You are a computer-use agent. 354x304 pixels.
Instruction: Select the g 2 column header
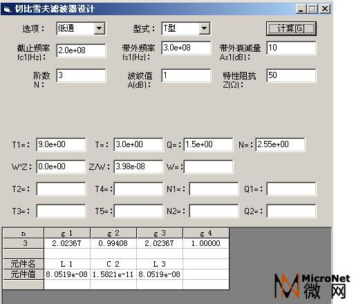[x=113, y=233]
